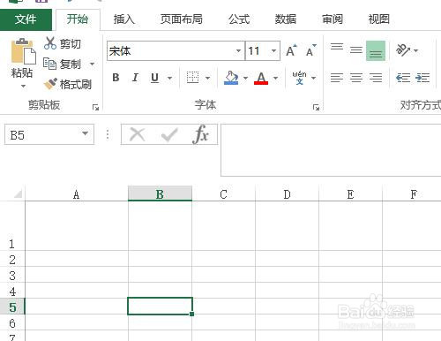This screenshot has width=441, height=341.
Task: Cut selection with the 剪切 scissors button
Action: (63, 43)
